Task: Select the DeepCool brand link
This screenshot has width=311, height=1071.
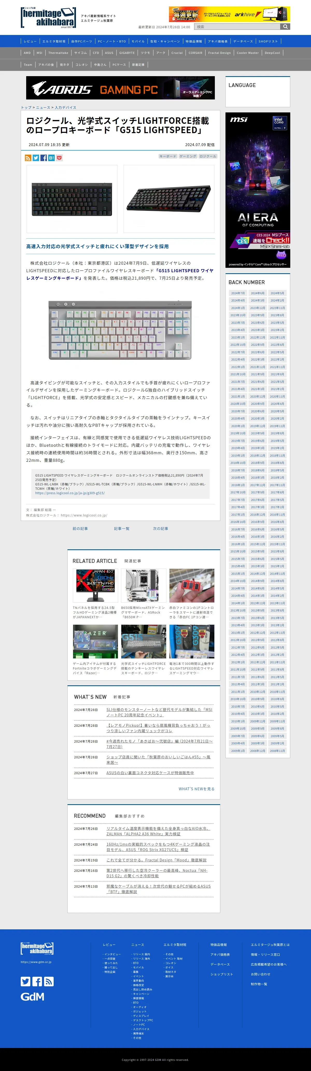Action: (x=272, y=53)
